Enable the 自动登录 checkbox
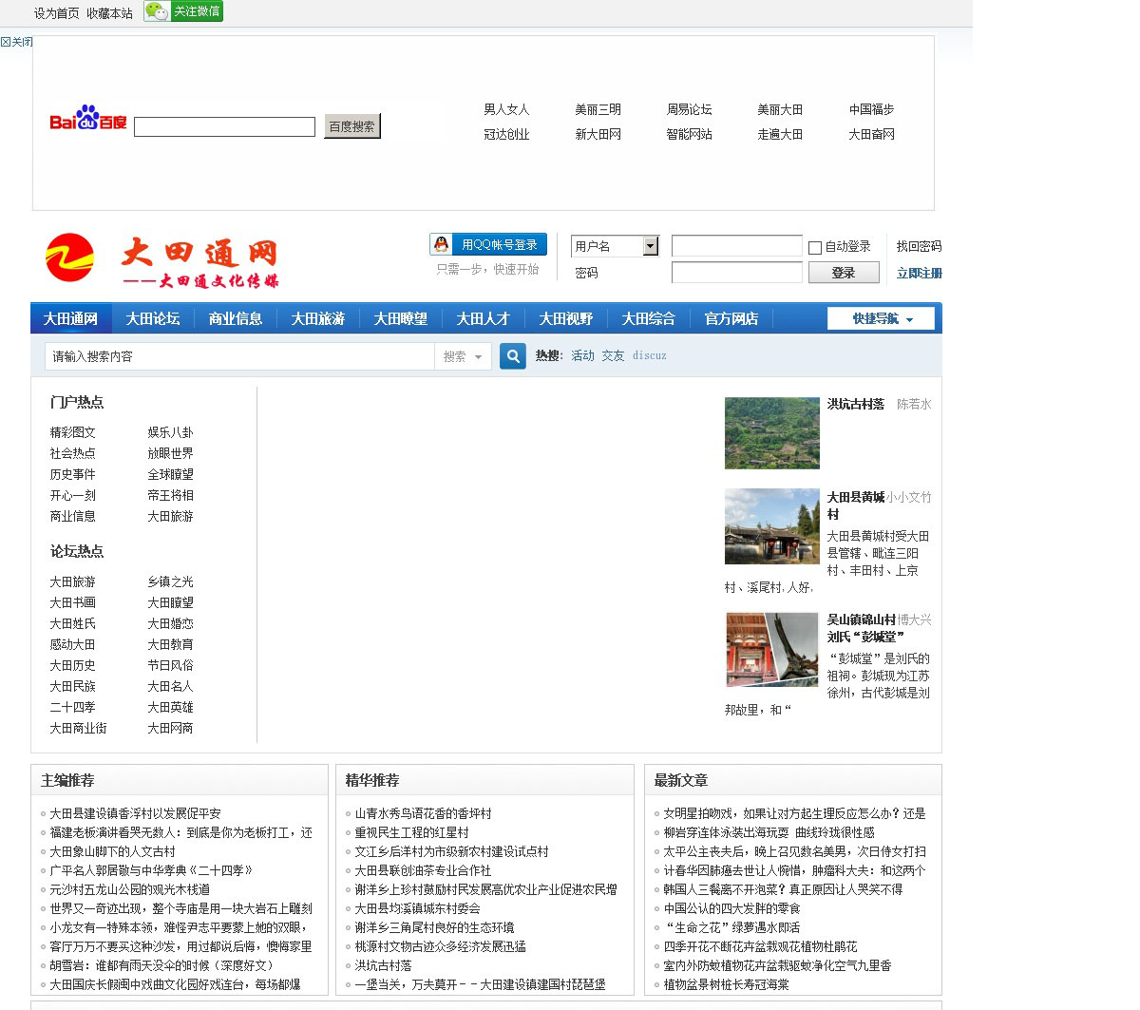The image size is (1140, 1010). point(815,248)
